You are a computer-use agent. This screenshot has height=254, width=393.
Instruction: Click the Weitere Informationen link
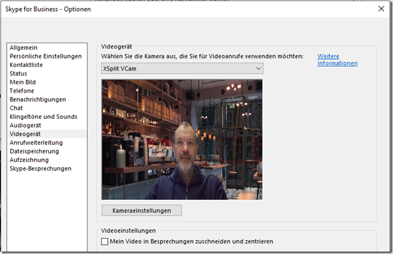pyautogui.click(x=337, y=60)
